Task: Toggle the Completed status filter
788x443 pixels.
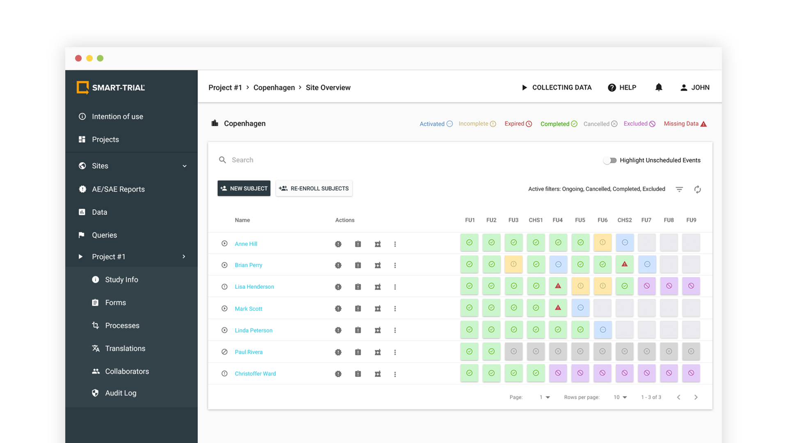Action: pos(559,123)
